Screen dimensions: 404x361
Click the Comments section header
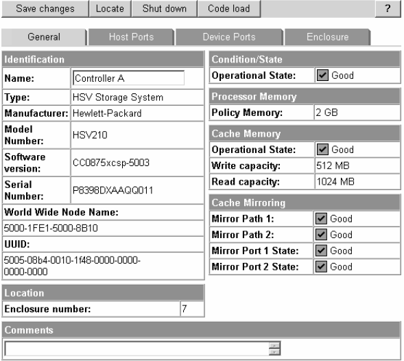(x=201, y=330)
